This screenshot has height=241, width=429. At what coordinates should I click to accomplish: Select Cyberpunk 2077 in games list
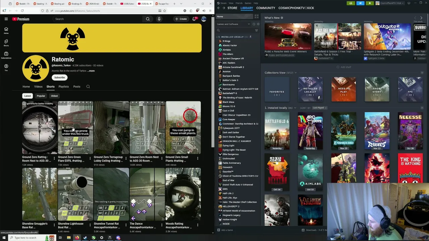[231, 128]
